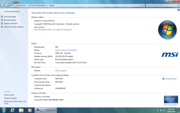Launch Windows Media Player from taskbar
The height and width of the screenshot is (113, 180).
[x=30, y=110]
